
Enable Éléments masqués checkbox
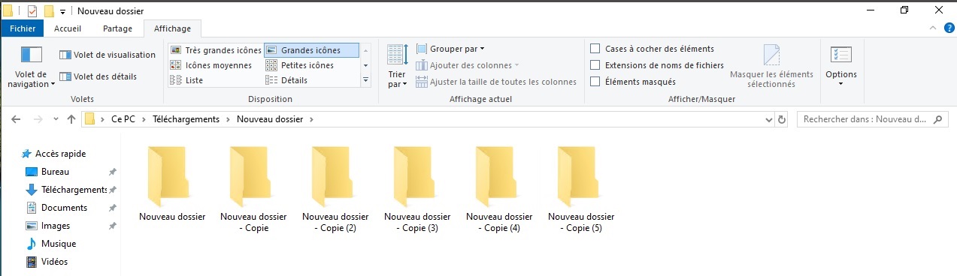[x=595, y=82]
